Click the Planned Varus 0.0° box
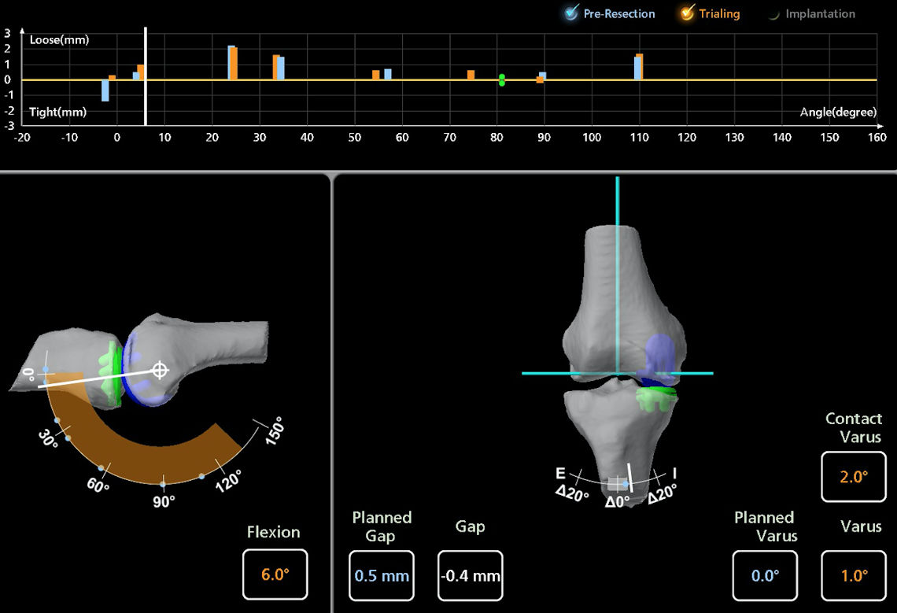 pos(764,576)
